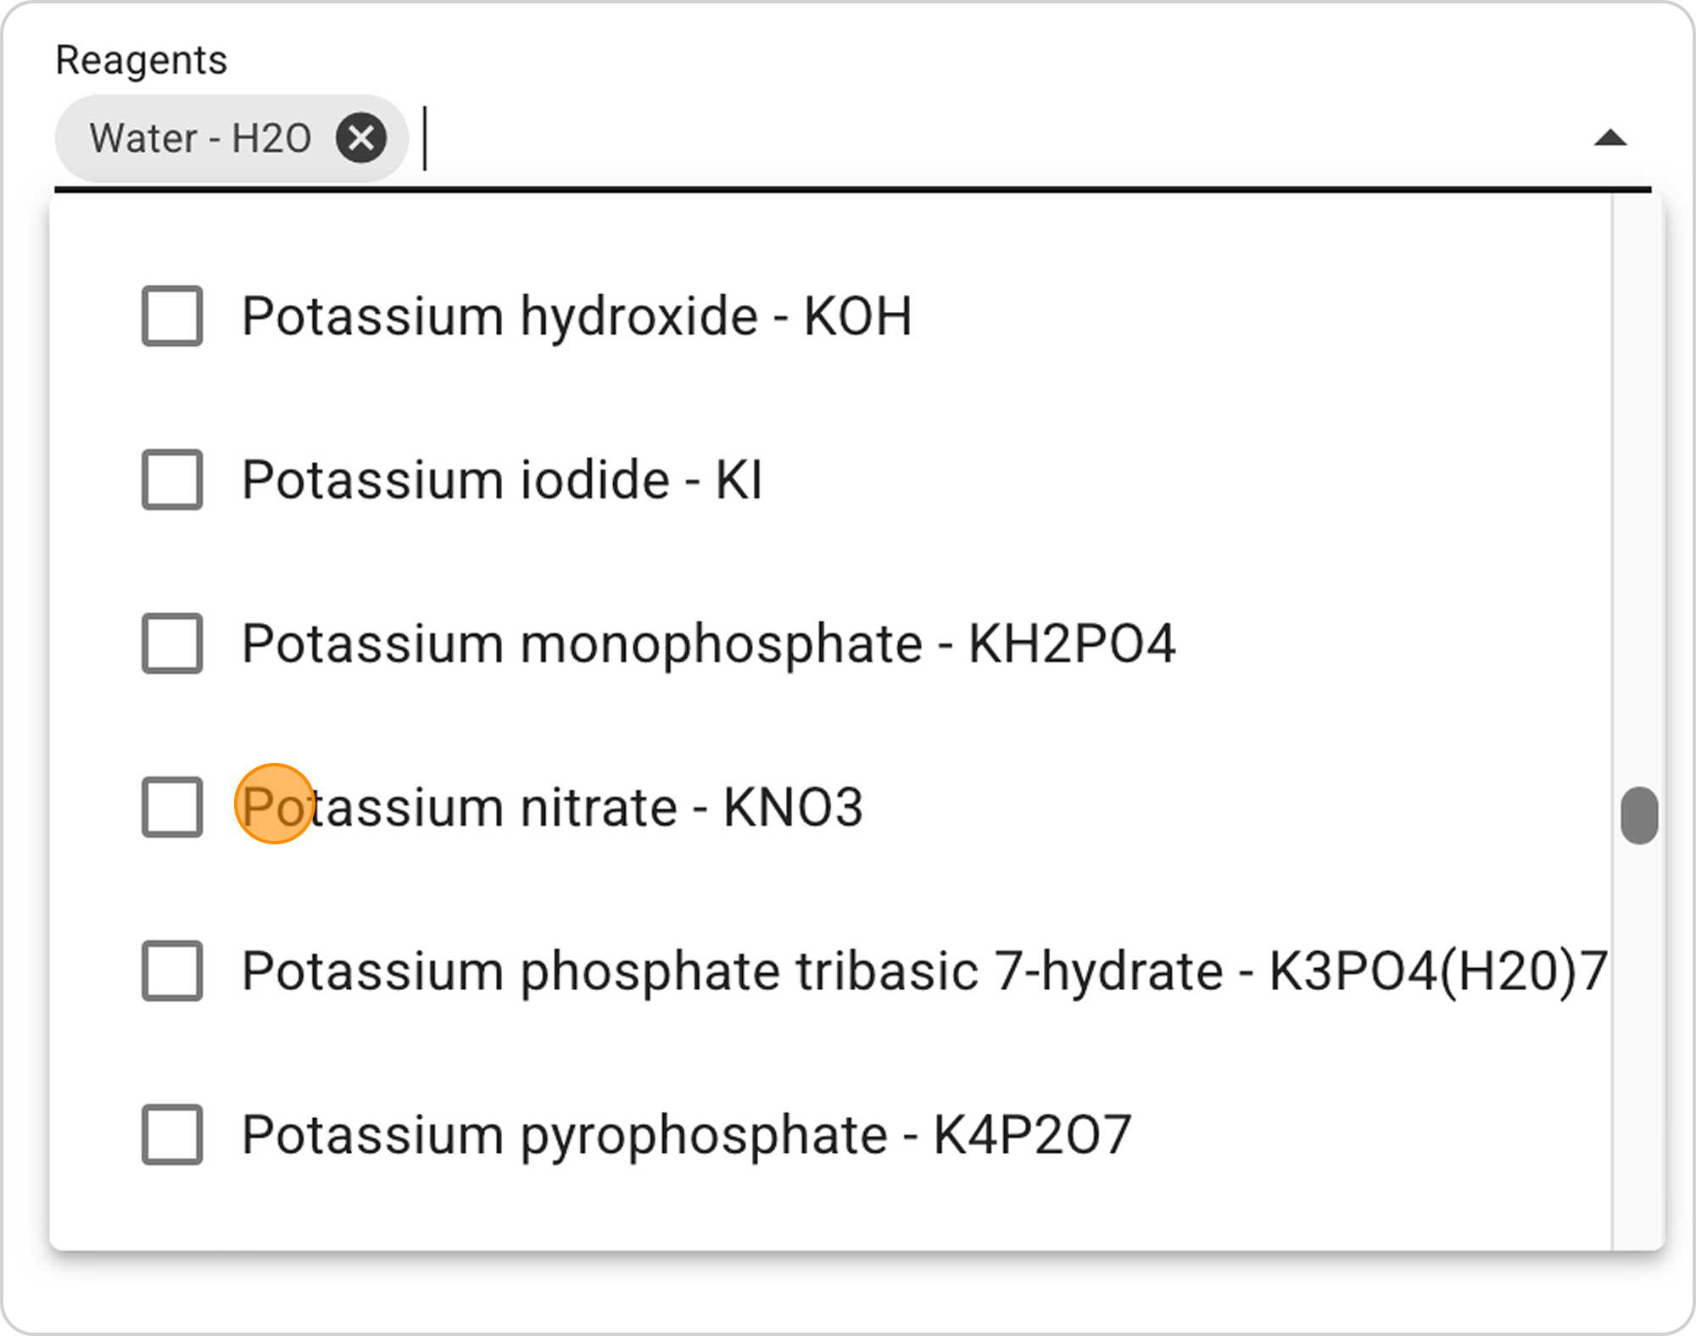Tick the Potassium iodide checkbox
Screen dimensions: 1696x1336
(x=172, y=480)
